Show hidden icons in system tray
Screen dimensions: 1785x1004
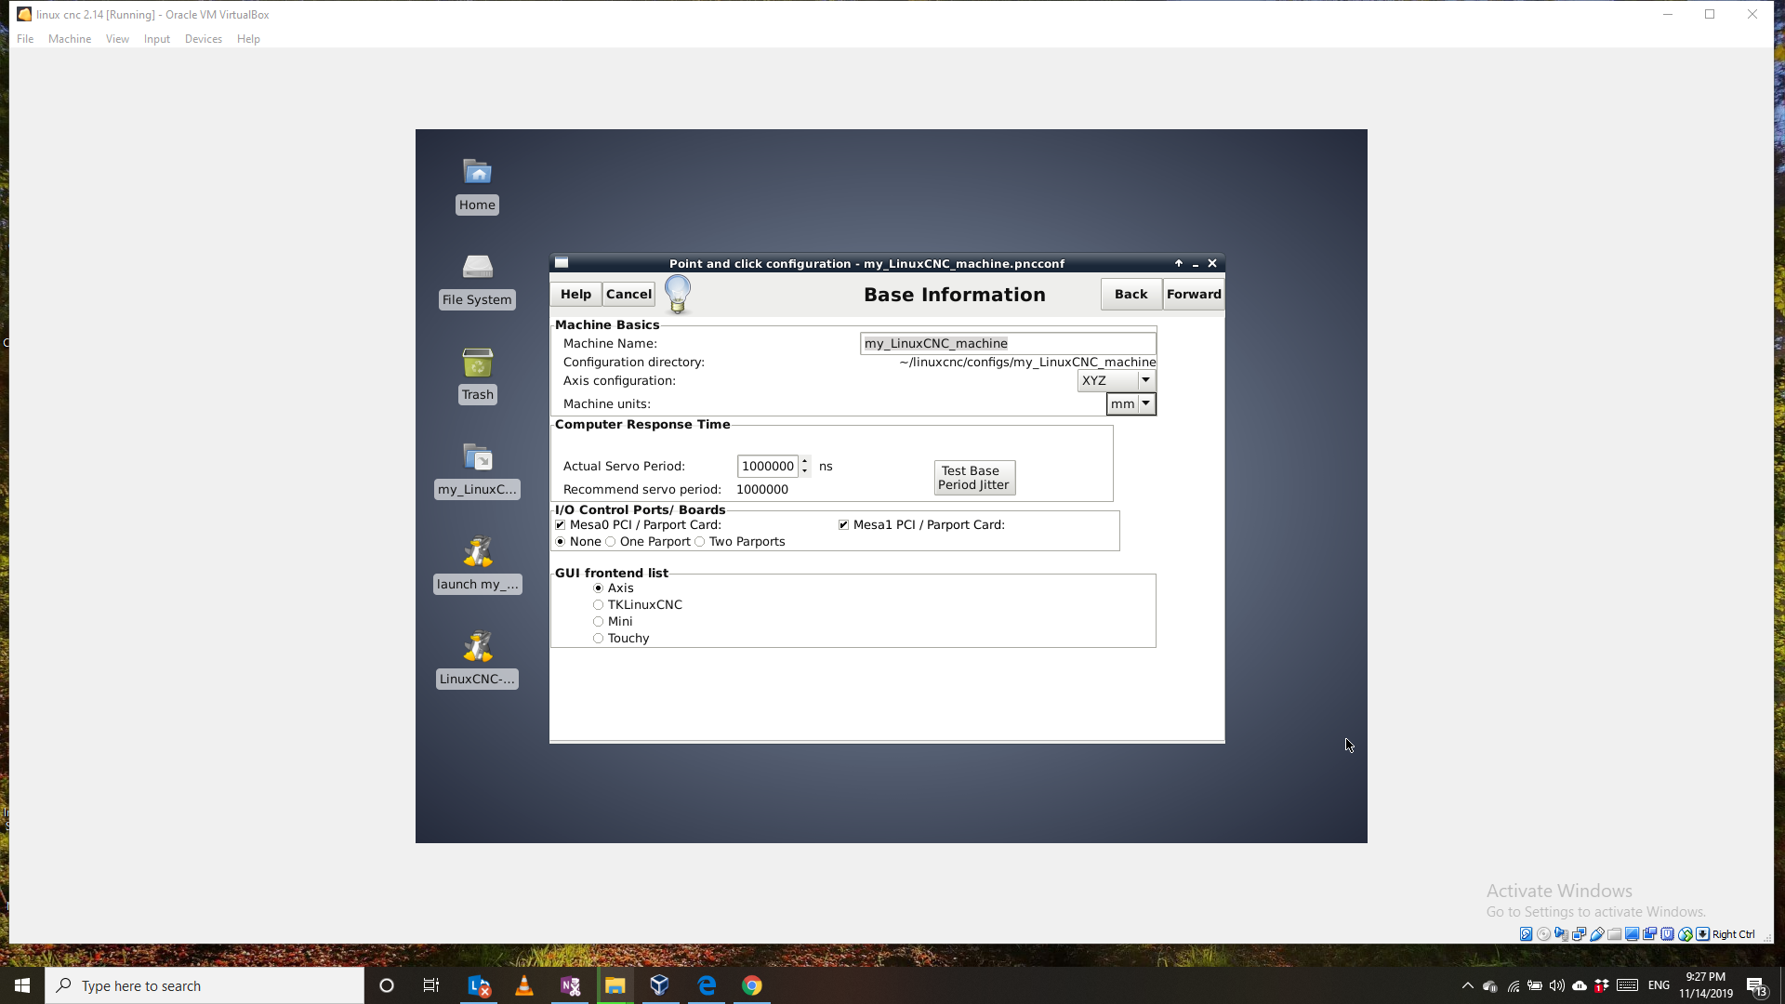tap(1467, 985)
